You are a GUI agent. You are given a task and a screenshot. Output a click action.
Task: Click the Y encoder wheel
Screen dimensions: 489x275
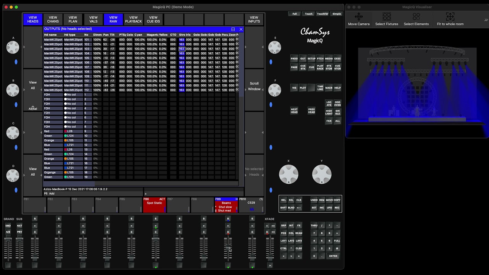click(x=322, y=174)
